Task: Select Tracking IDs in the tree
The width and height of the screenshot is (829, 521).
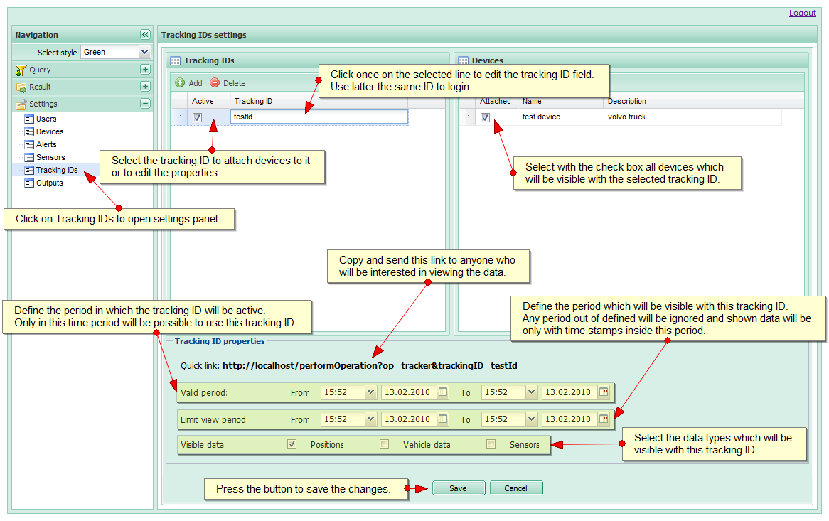Action: 57,170
